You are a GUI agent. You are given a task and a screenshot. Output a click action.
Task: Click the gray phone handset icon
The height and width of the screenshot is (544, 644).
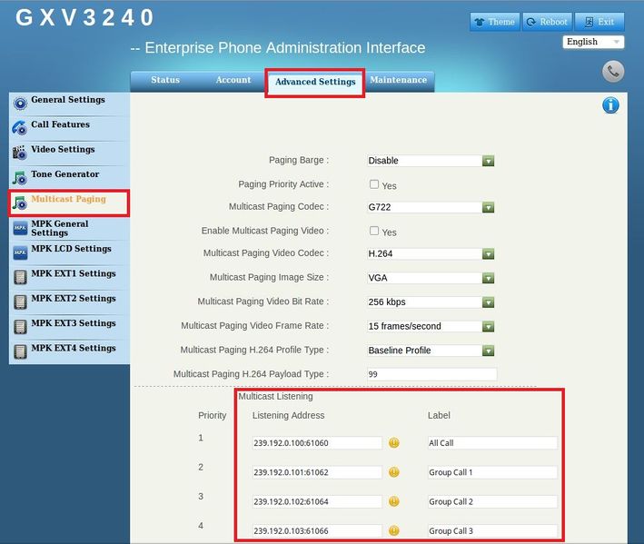point(613,72)
